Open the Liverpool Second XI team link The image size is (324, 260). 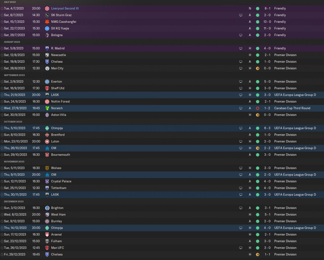(x=65, y=8)
